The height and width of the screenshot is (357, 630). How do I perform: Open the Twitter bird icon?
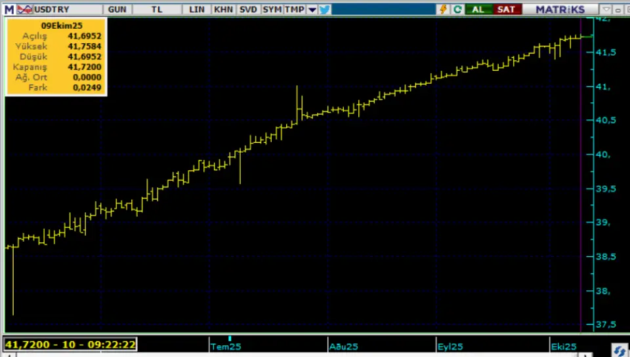pyautogui.click(x=324, y=9)
